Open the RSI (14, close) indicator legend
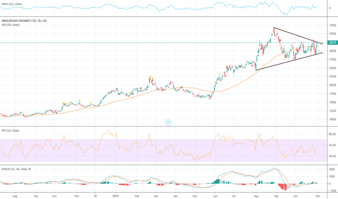 point(11,130)
